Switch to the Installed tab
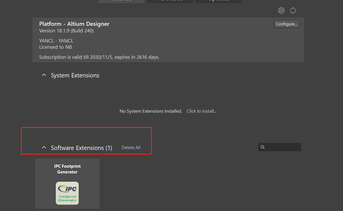 pos(121,1)
